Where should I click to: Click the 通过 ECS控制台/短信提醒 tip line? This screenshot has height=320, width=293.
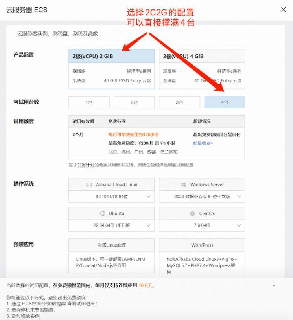coord(52,304)
